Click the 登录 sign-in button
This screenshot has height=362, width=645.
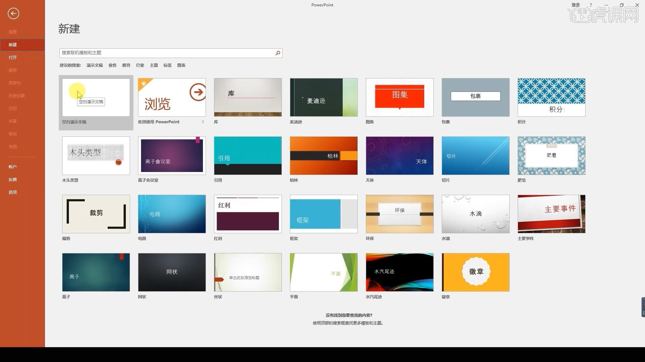[x=575, y=5]
